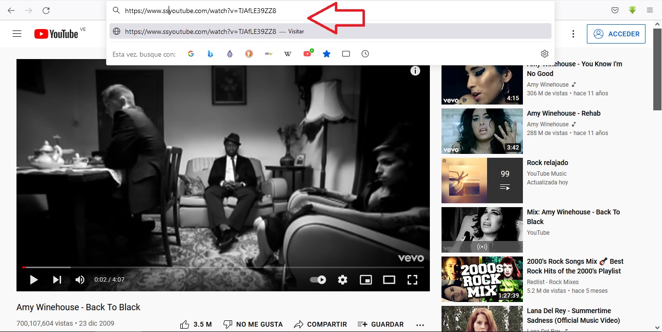
Task: Show video info card icon
Action: tap(415, 71)
